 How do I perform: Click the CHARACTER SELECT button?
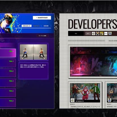pyautogui.click(x=42, y=18)
